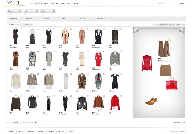Screen dimensions: 192x134
Task: Switch to the Favorites tab
Action: click(27, 25)
